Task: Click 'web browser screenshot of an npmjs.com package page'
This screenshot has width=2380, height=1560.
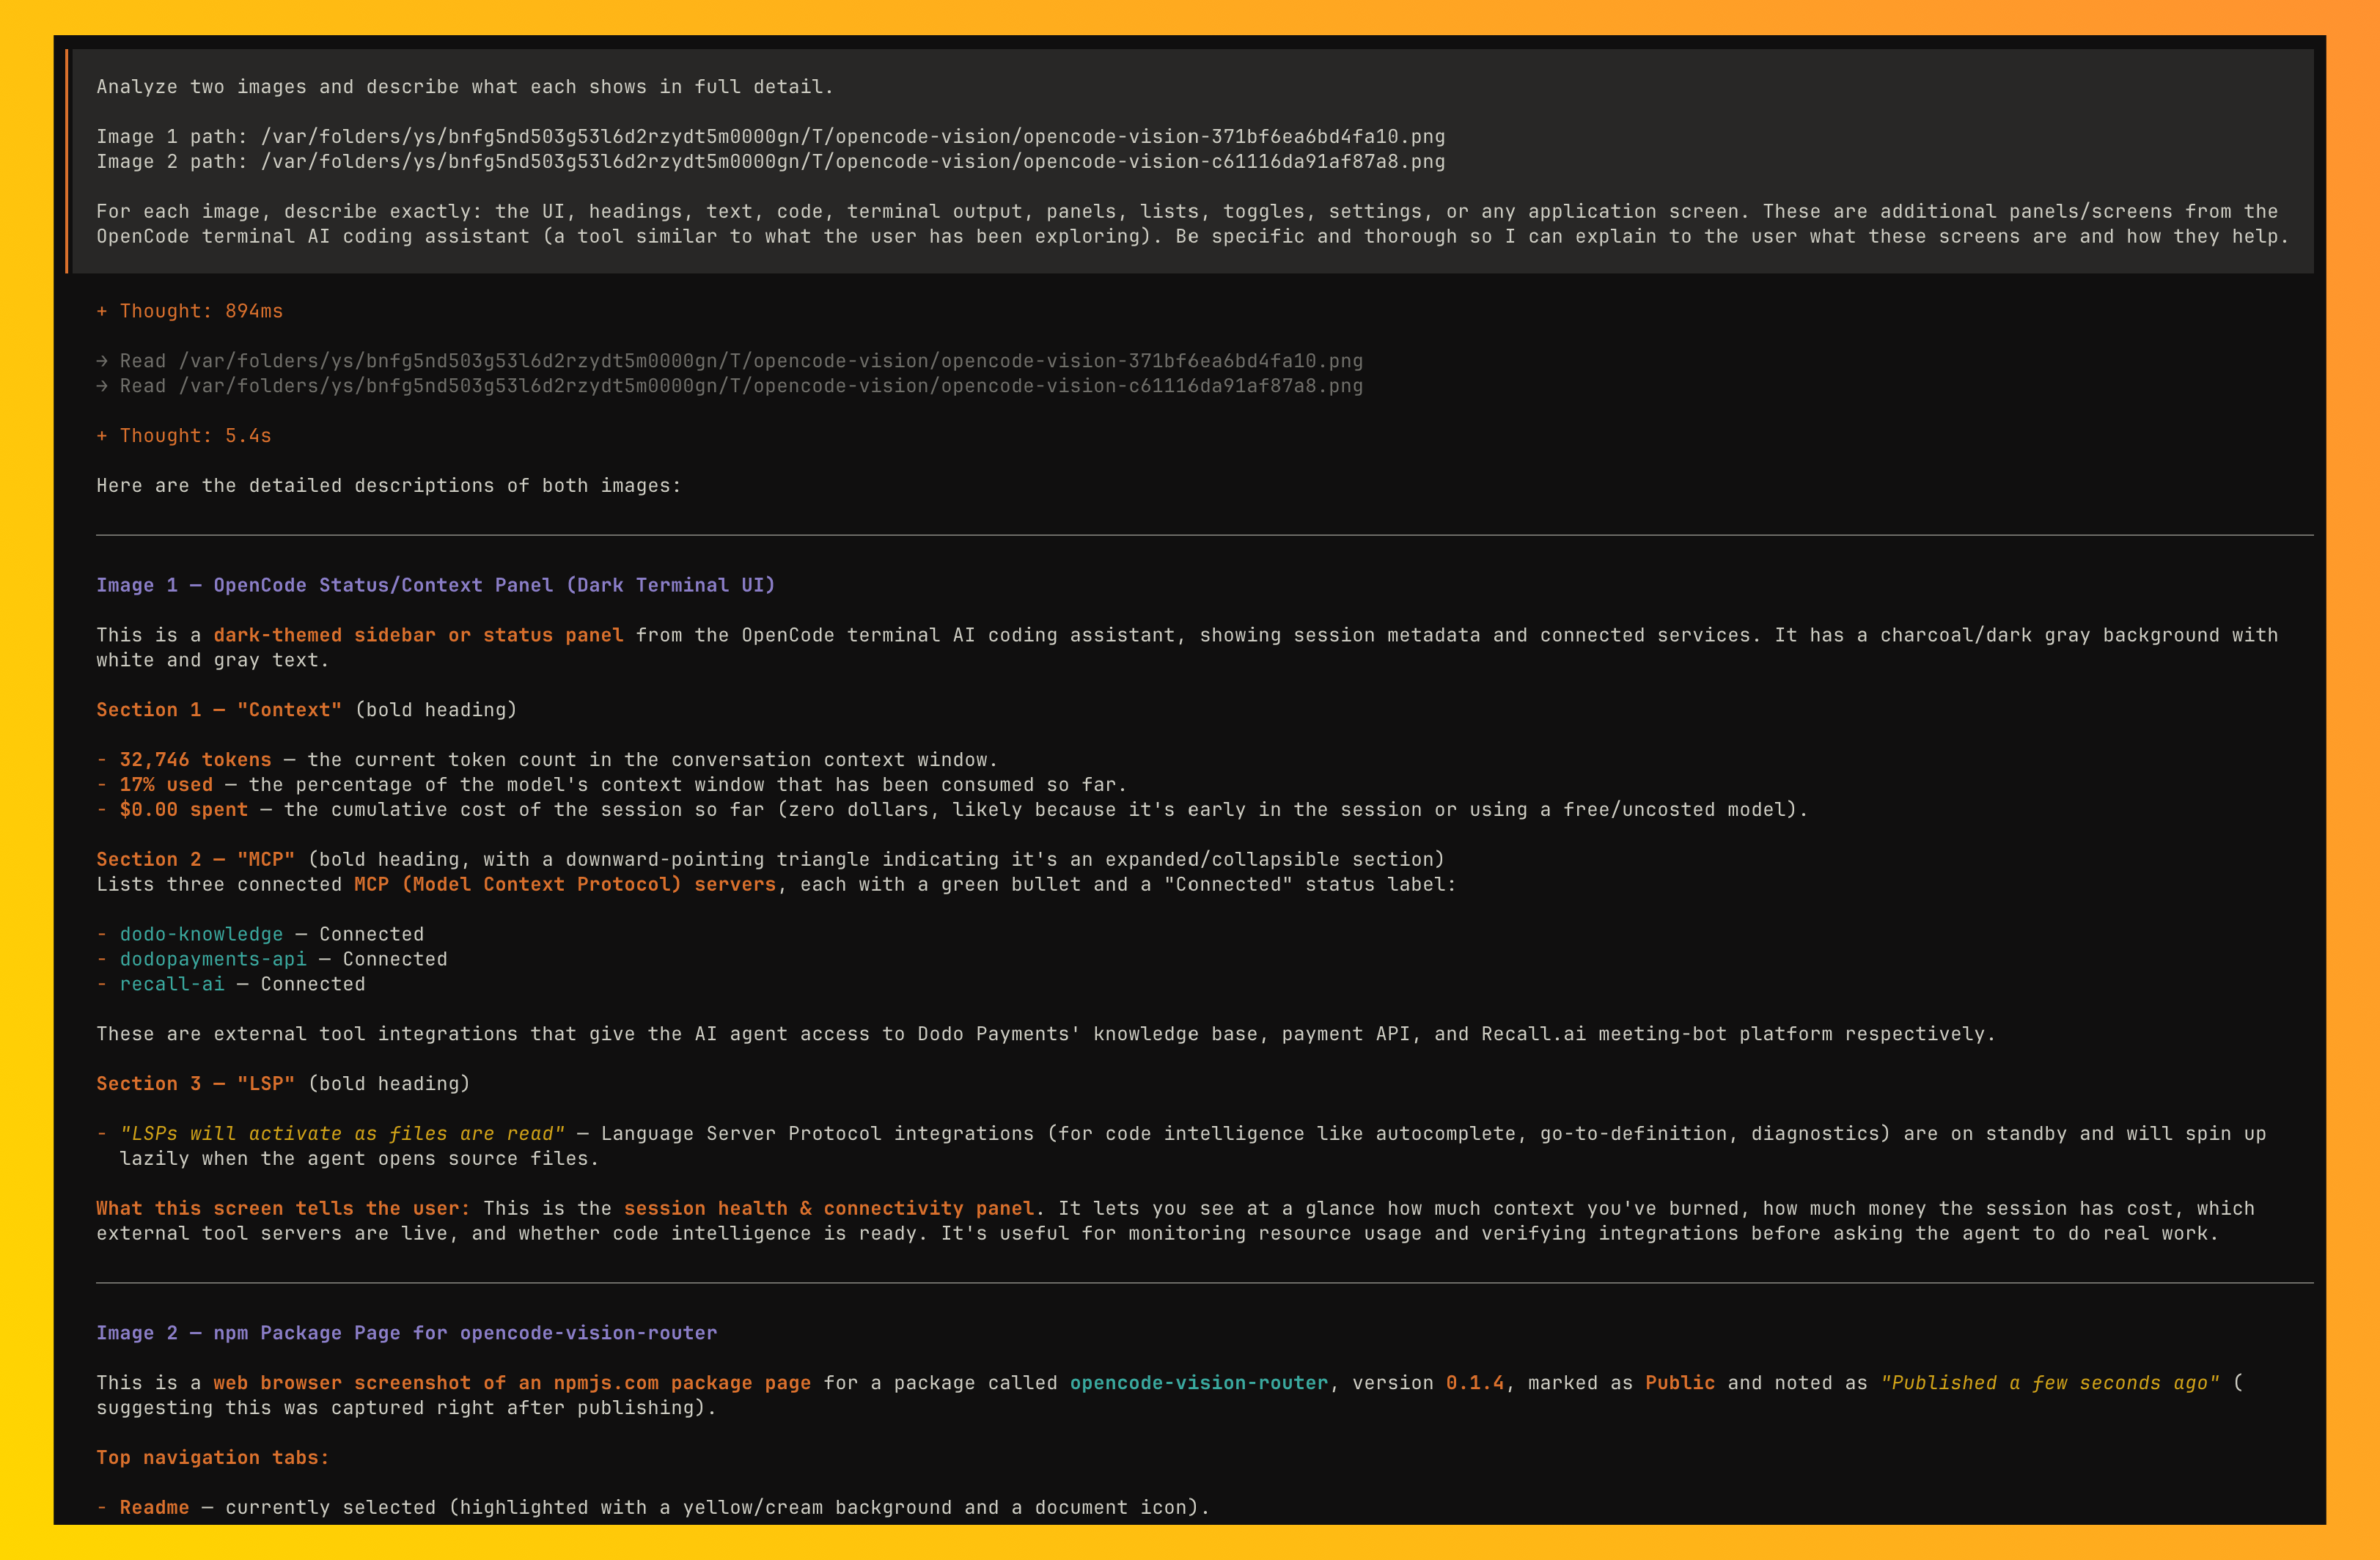Action: tap(512, 1383)
